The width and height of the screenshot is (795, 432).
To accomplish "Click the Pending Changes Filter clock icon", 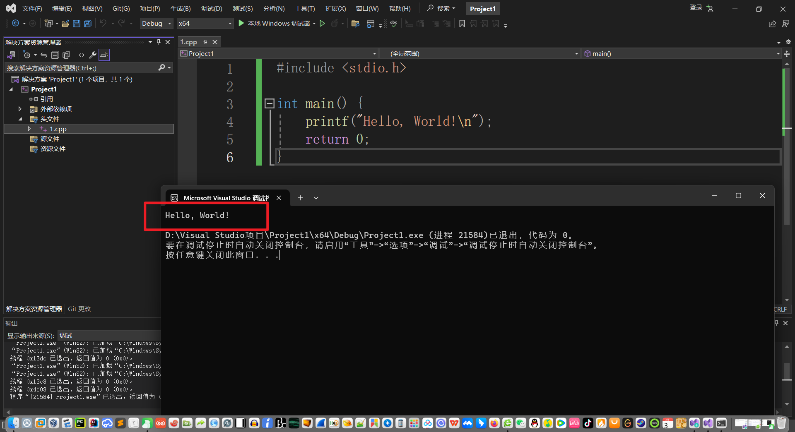I will (27, 55).
